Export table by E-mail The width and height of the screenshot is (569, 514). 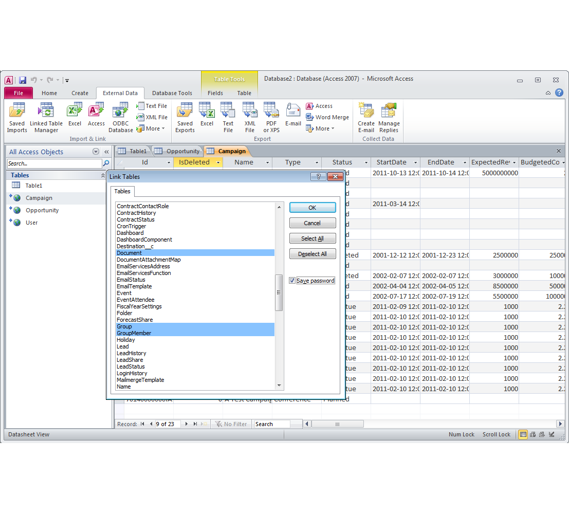coord(293,115)
